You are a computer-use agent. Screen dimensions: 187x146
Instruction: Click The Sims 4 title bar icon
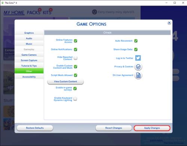(2, 3)
